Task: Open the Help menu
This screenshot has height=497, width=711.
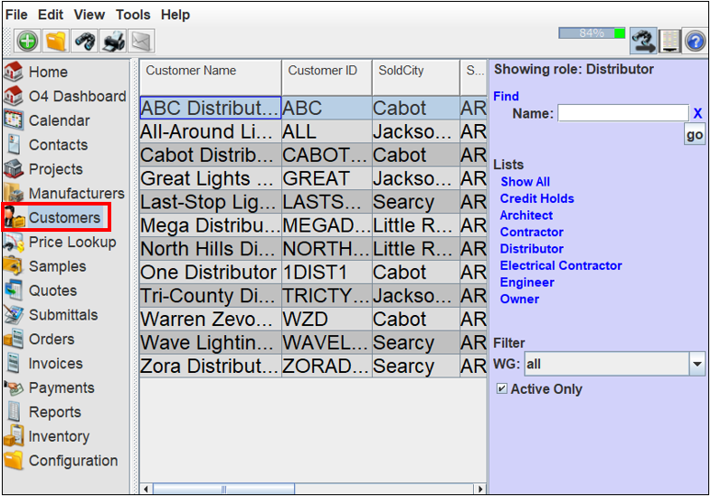Action: click(175, 14)
